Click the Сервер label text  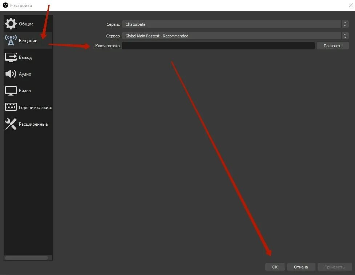coord(113,36)
